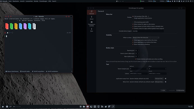Click the Konsole terminal vertical scrollbar
194x109 pixels.
point(72,44)
